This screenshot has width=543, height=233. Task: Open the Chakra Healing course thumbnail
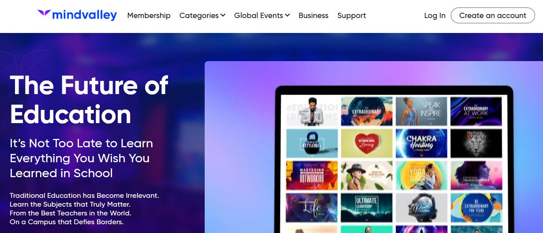coord(421,143)
